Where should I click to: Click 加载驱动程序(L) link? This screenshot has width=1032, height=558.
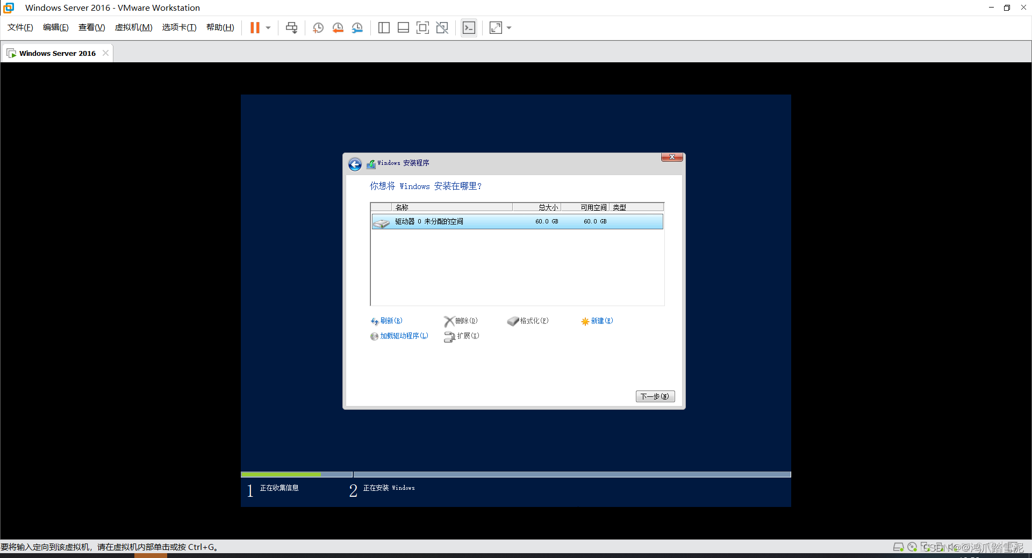click(x=399, y=336)
